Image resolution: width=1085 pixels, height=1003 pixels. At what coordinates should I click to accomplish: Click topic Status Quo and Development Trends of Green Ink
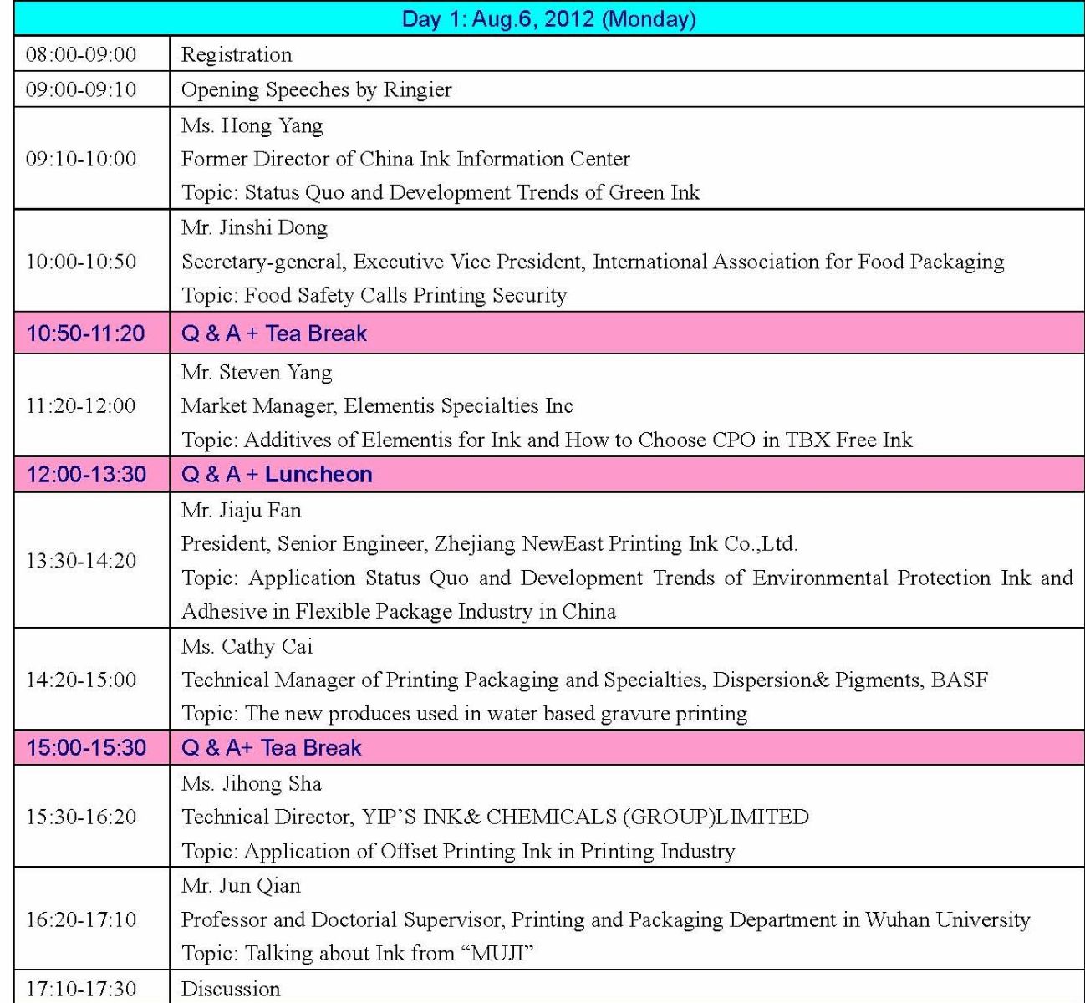pos(441,192)
